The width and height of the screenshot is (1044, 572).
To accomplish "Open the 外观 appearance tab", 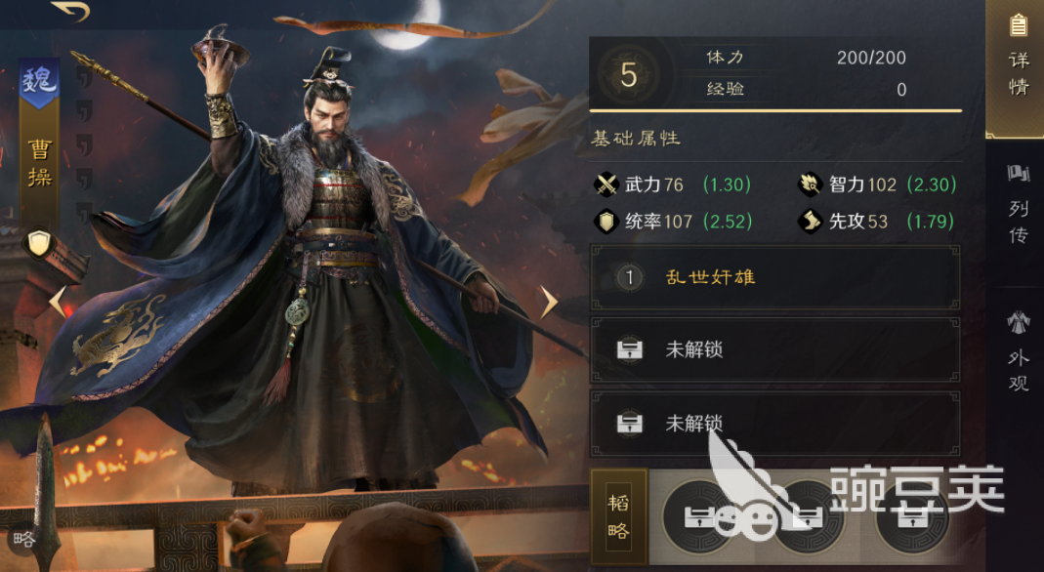I will (1018, 352).
